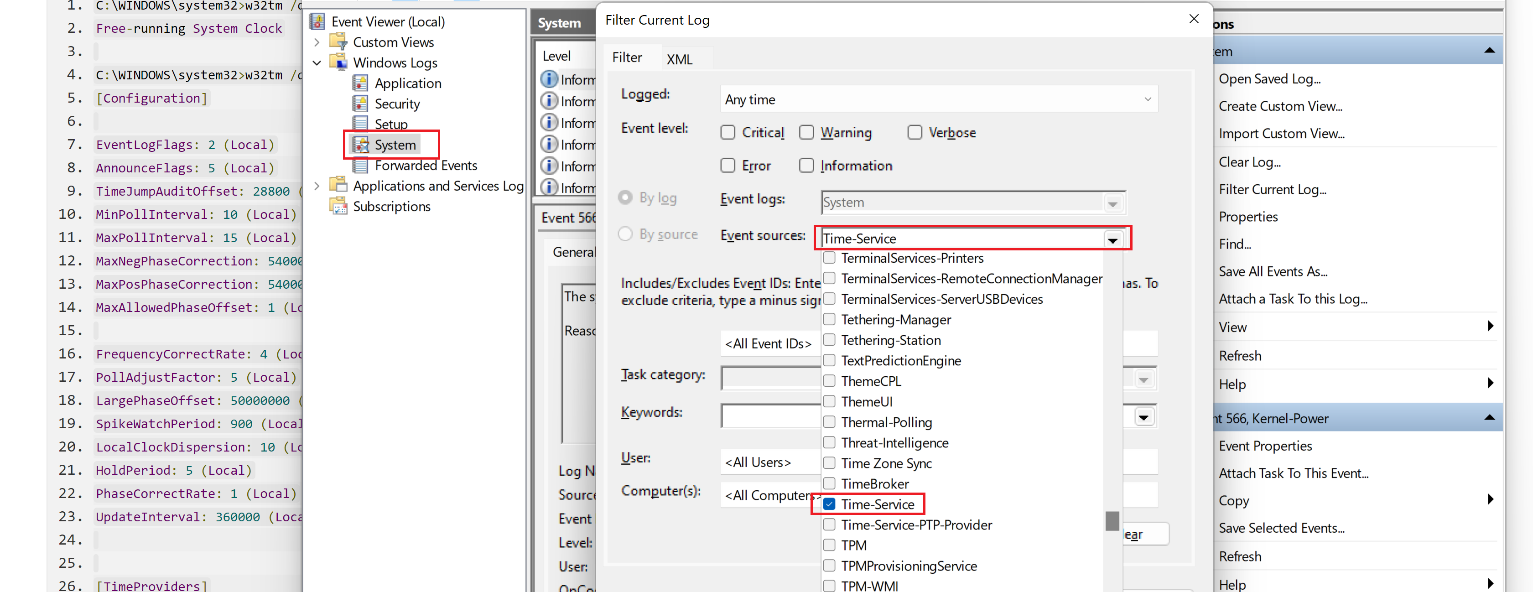Open the Logged time range dropdown
The image size is (1533, 592).
pos(1148,99)
